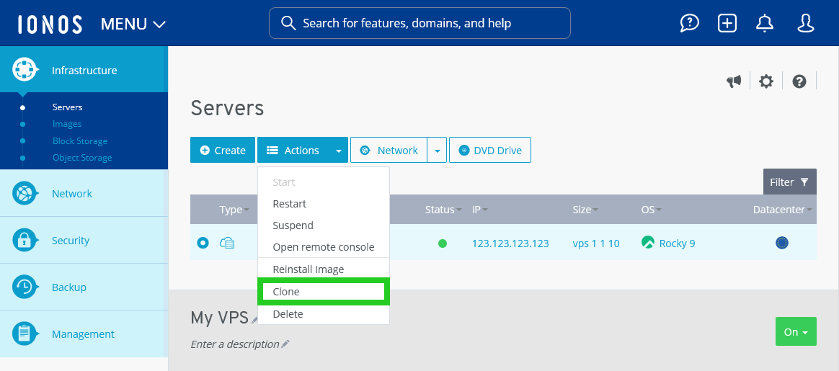This screenshot has width=839, height=371.
Task: Choose Suspend from the Actions menu
Action: tap(323, 225)
